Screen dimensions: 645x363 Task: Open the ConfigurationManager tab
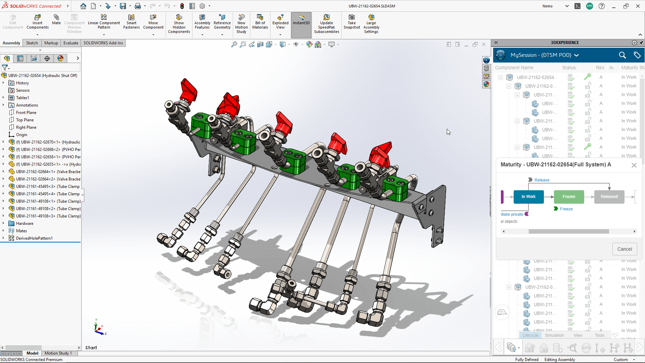(34, 58)
